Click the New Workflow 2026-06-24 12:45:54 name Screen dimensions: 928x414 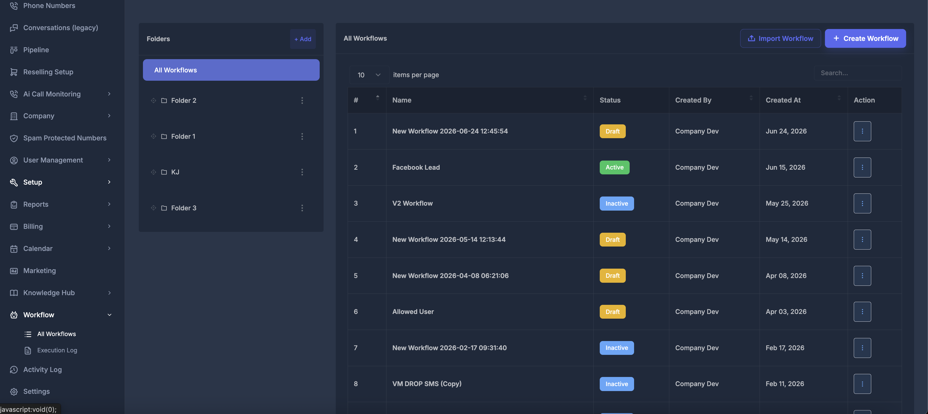450,131
